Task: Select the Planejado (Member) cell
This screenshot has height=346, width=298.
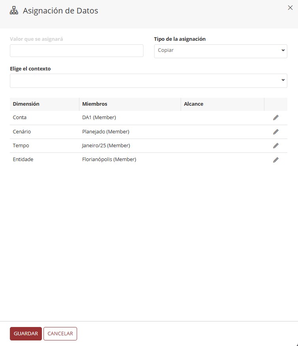Action: pos(106,132)
